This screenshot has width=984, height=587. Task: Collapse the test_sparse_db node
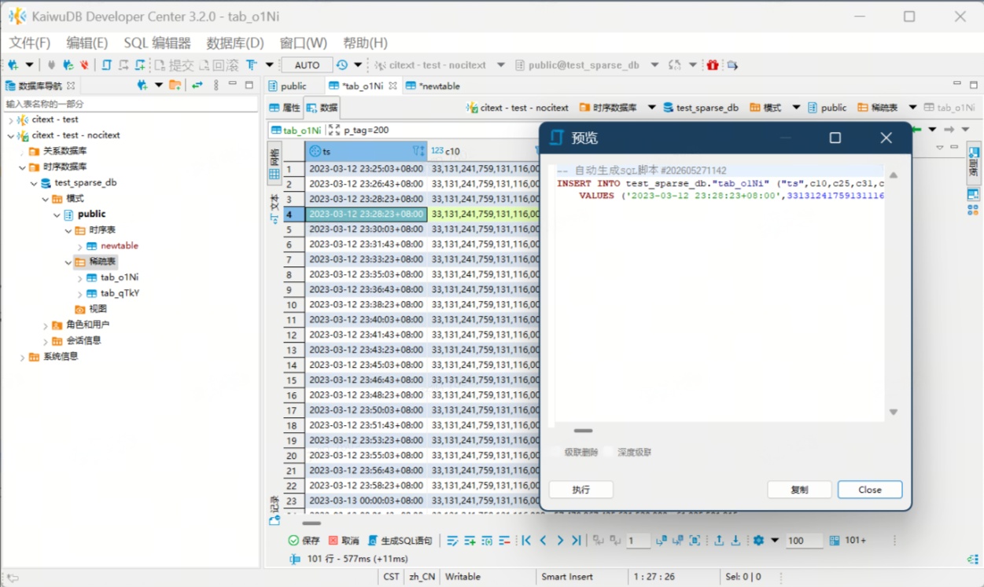(33, 182)
